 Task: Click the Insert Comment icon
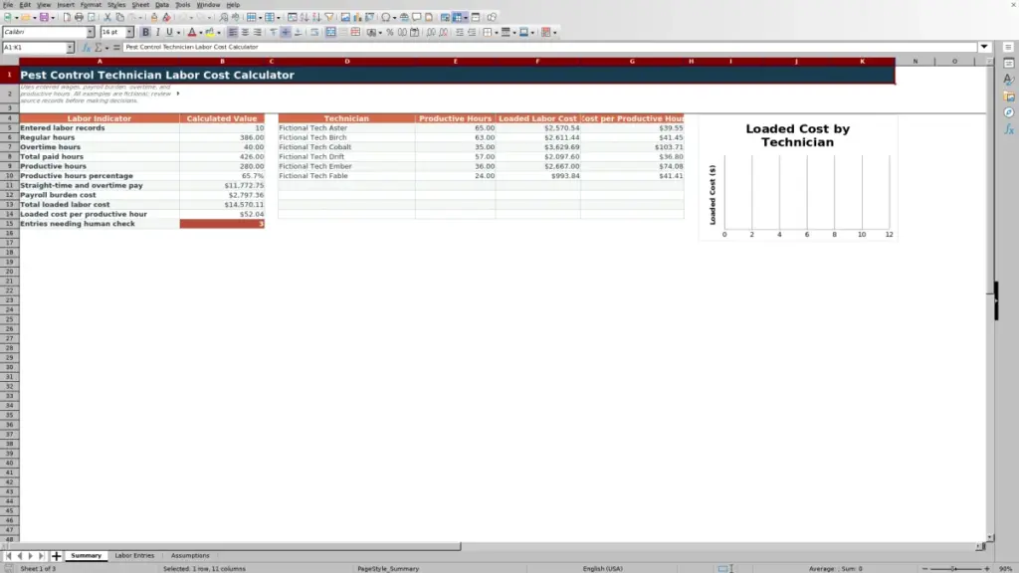click(417, 18)
